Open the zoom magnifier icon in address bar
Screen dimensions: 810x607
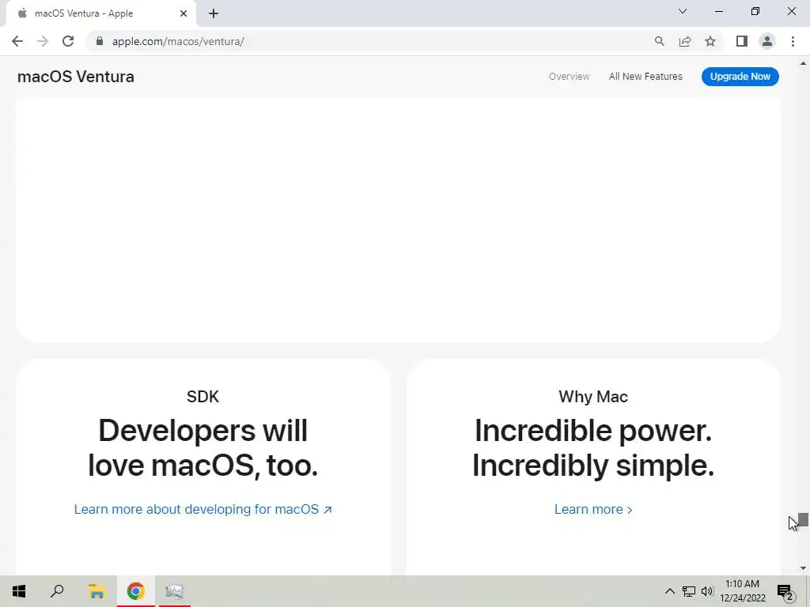tap(659, 41)
